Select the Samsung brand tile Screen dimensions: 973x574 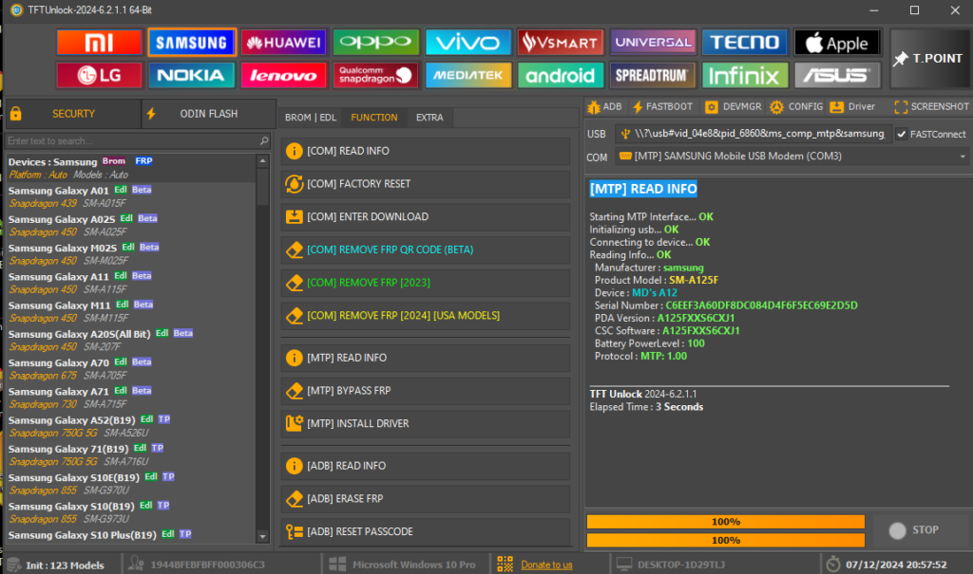point(192,42)
